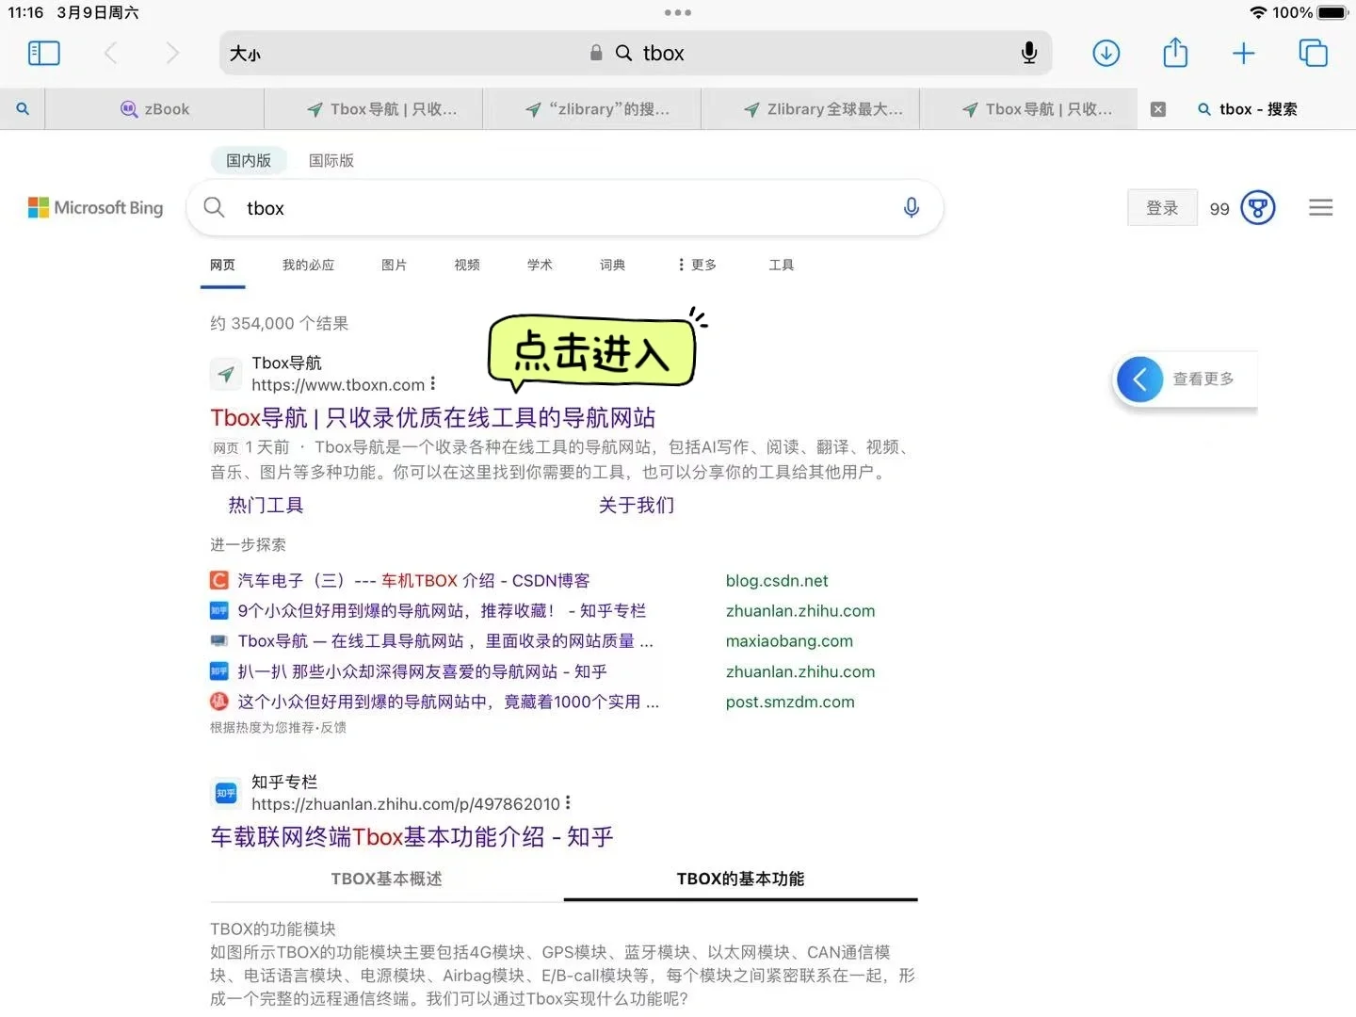This screenshot has height=1017, width=1356.
Task: Click the 反馈 feedback link
Action: point(333,727)
